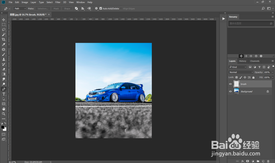Switch to the Channels tab
Screen dimensions: 275x163
pyautogui.click(x=255, y=61)
